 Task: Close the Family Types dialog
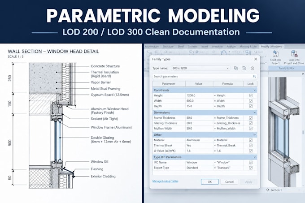click(x=256, y=59)
